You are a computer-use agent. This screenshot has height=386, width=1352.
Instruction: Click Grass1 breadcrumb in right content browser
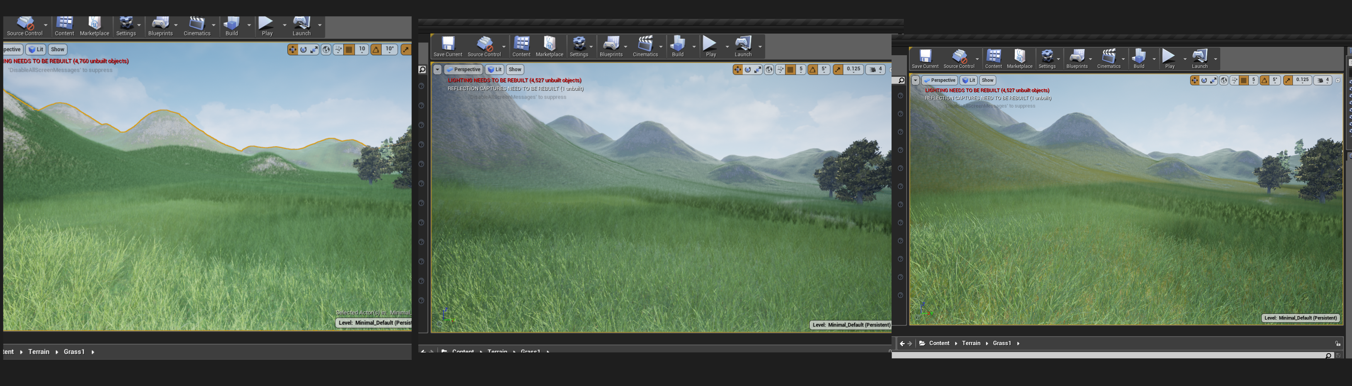point(1002,344)
